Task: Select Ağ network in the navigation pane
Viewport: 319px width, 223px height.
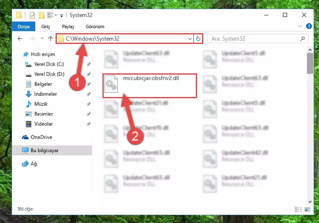Action: (x=29, y=164)
